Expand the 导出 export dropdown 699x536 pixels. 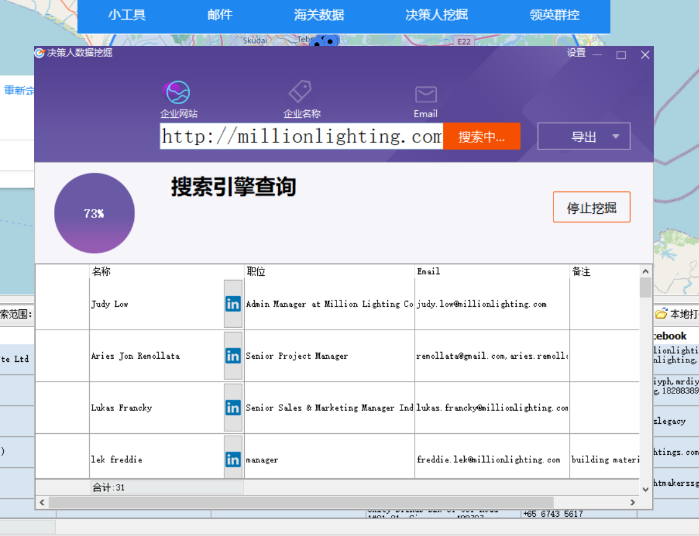point(584,136)
